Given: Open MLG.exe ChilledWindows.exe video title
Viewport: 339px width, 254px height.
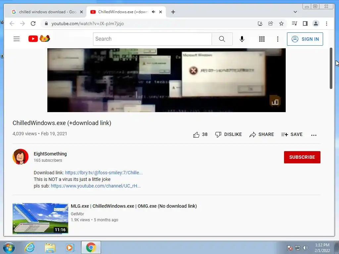Looking at the screenshot, I should (134, 206).
